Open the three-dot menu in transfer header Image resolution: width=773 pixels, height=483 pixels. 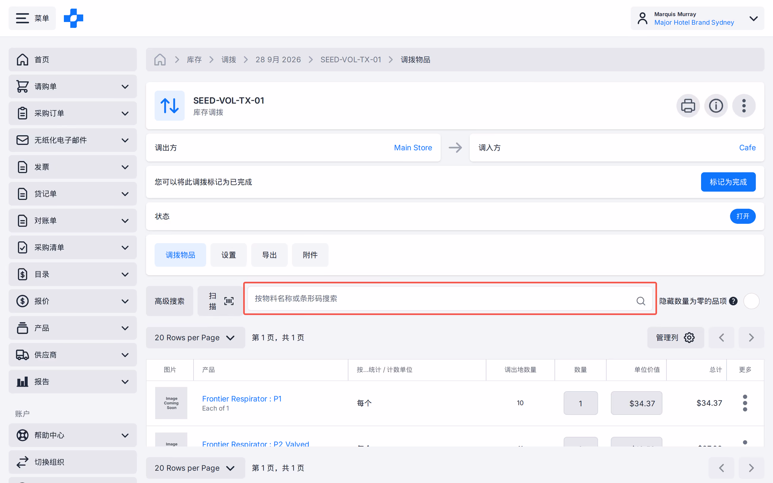744,106
